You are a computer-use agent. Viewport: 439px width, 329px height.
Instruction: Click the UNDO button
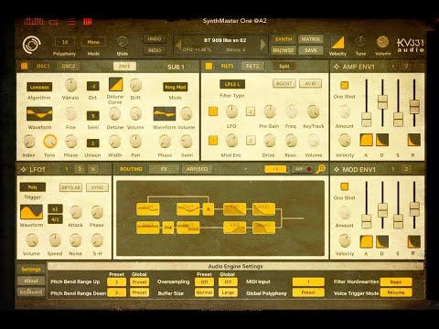[x=155, y=39]
